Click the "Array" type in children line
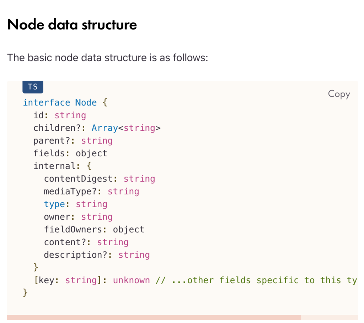Viewport: 364px width, 323px height. (105, 128)
